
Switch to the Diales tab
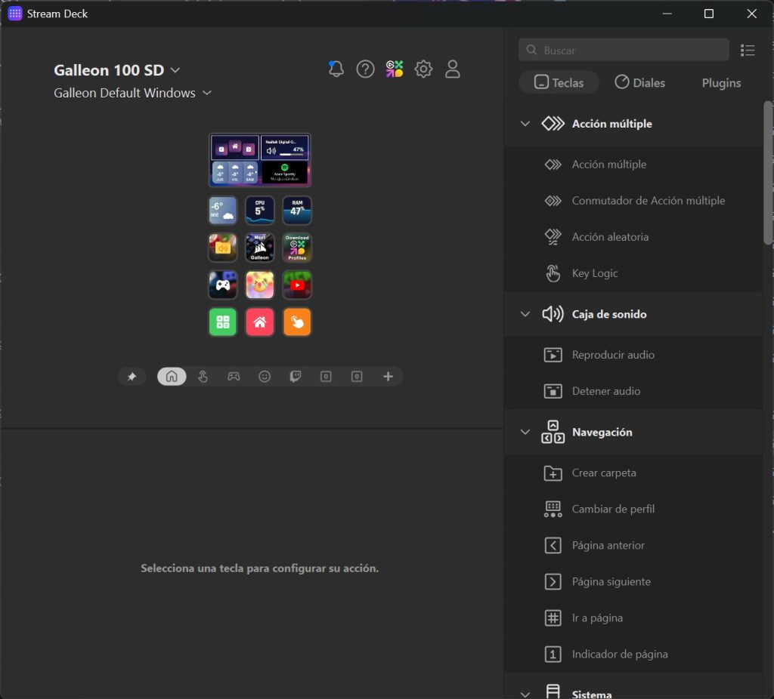(x=639, y=83)
